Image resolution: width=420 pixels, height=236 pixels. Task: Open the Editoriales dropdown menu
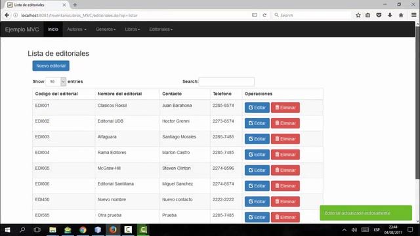tap(161, 29)
